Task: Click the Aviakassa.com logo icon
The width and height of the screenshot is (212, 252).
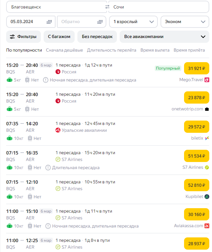Action: [207, 226]
